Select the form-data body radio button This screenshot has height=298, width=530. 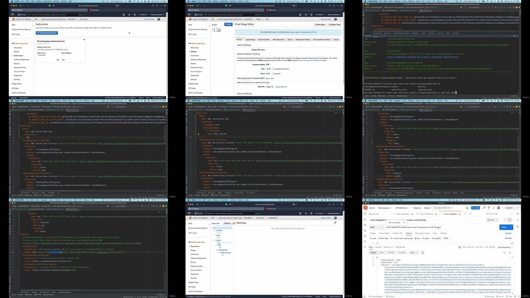point(379,238)
